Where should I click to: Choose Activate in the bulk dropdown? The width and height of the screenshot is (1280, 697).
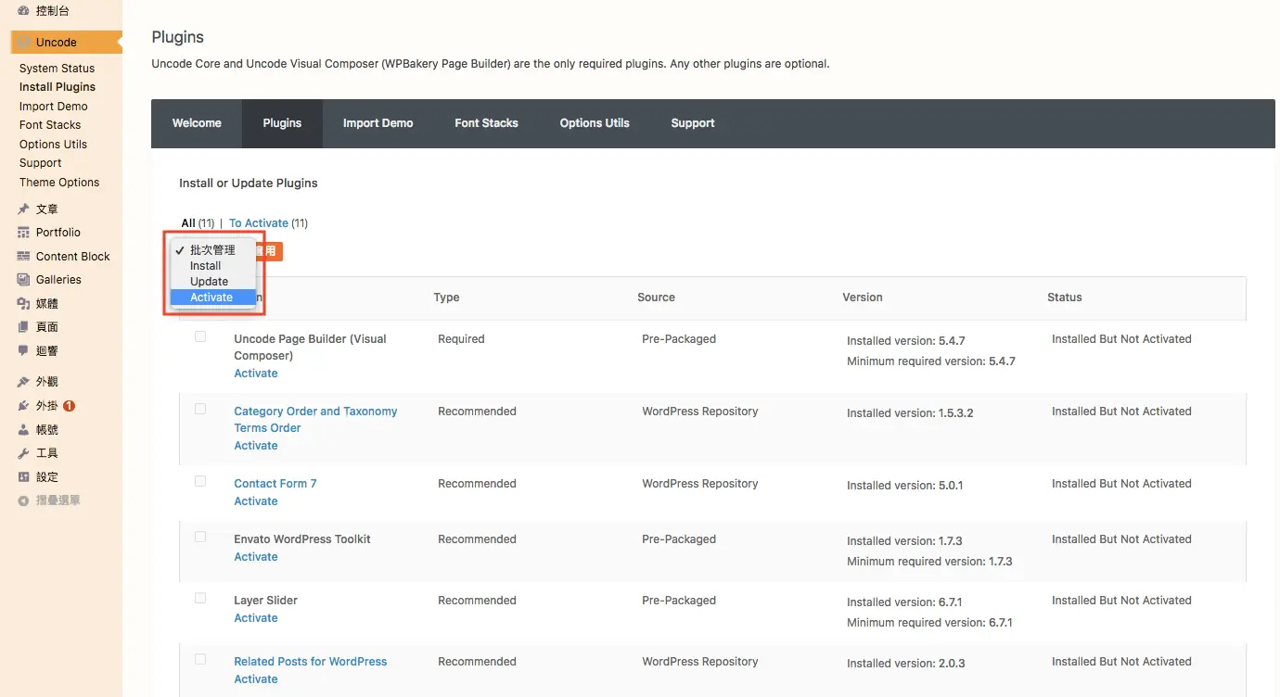coord(212,298)
